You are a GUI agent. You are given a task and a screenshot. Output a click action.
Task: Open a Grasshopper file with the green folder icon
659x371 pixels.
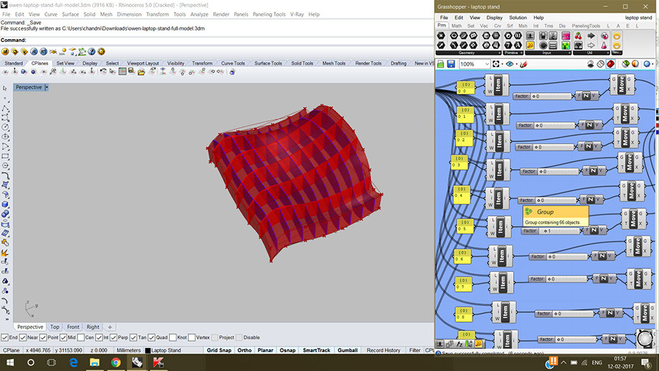(x=440, y=64)
